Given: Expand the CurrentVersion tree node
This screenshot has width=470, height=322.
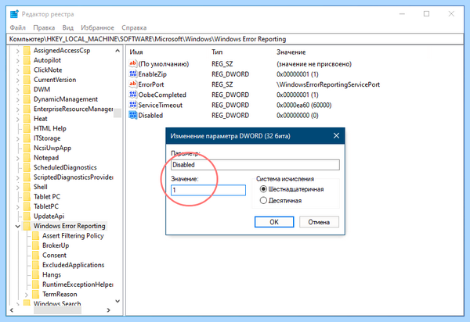Looking at the screenshot, I should [x=18, y=80].
